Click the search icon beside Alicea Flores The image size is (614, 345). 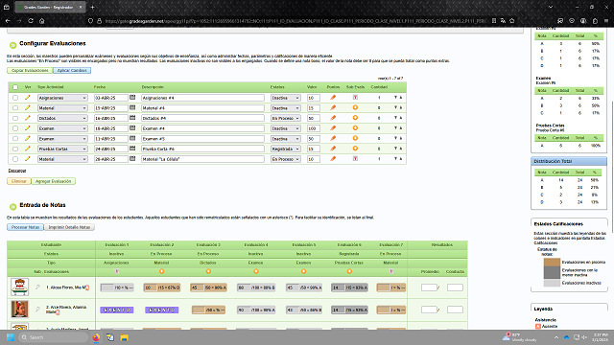[38, 287]
